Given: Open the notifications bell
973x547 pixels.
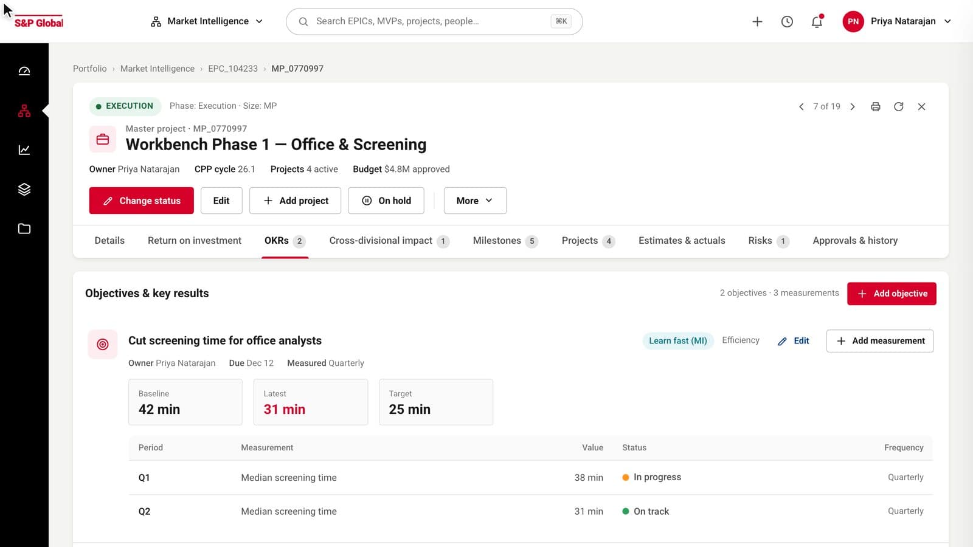Looking at the screenshot, I should (x=817, y=21).
